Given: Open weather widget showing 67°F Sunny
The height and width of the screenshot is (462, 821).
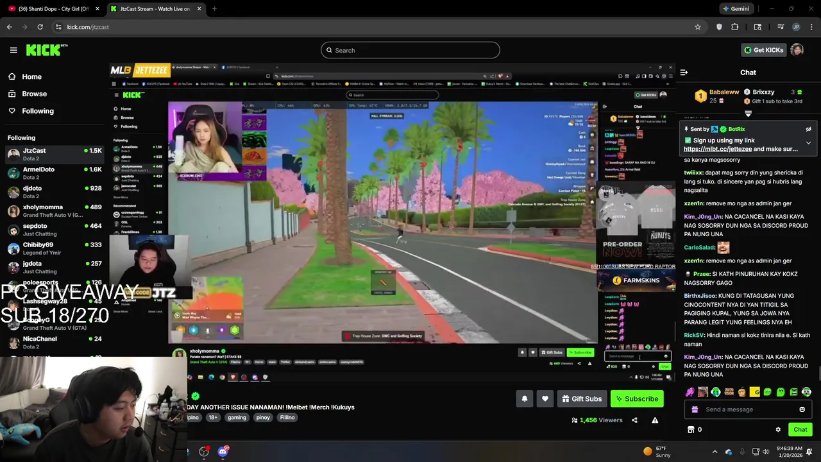Looking at the screenshot, I should coord(656,452).
